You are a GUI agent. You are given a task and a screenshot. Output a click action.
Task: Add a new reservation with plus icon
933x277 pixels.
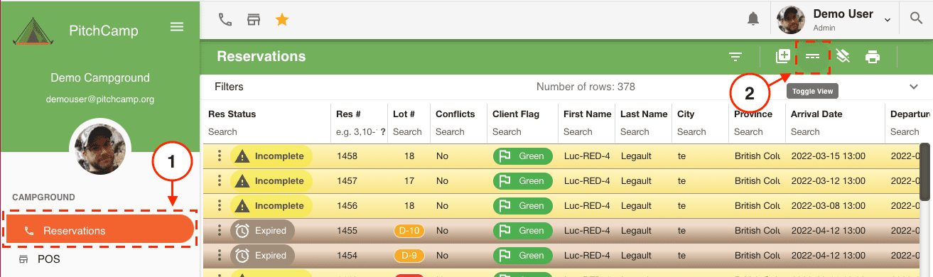pos(783,56)
